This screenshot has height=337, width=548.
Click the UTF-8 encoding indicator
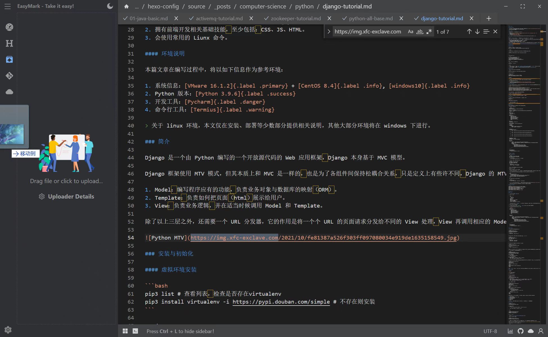click(490, 331)
